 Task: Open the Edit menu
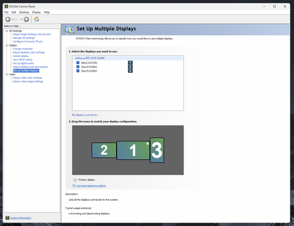[x=14, y=12]
